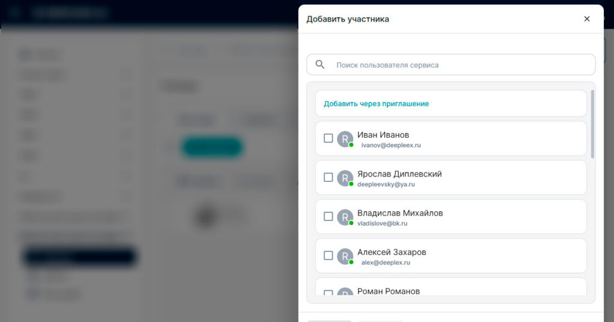Click email alex@deeplex.ru
Image resolution: width=614 pixels, height=322 pixels.
386,262
